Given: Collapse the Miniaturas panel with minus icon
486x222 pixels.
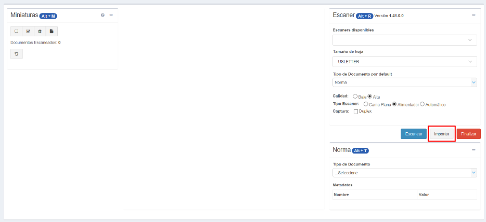Looking at the screenshot, I should click(x=111, y=16).
